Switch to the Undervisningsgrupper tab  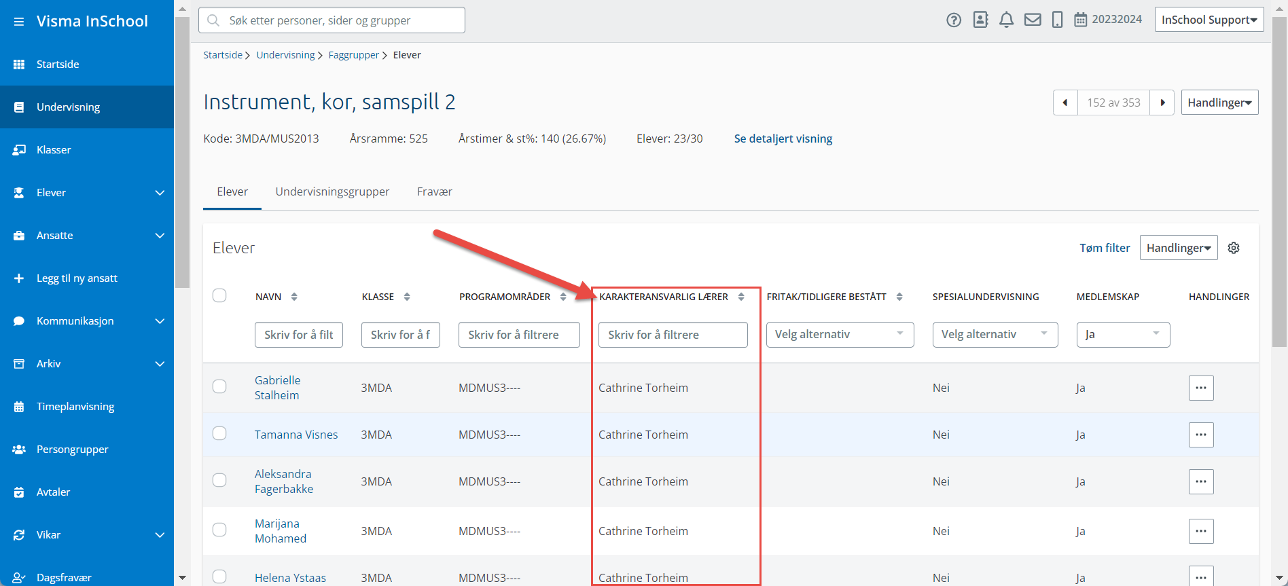point(332,191)
